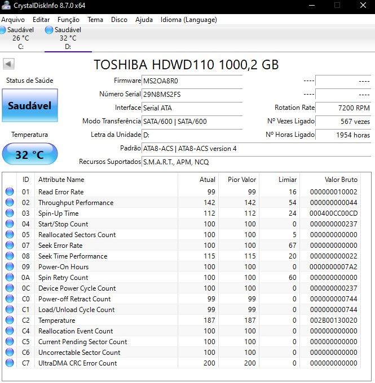Switch to disk C: tab at 26 °C

pos(20,38)
